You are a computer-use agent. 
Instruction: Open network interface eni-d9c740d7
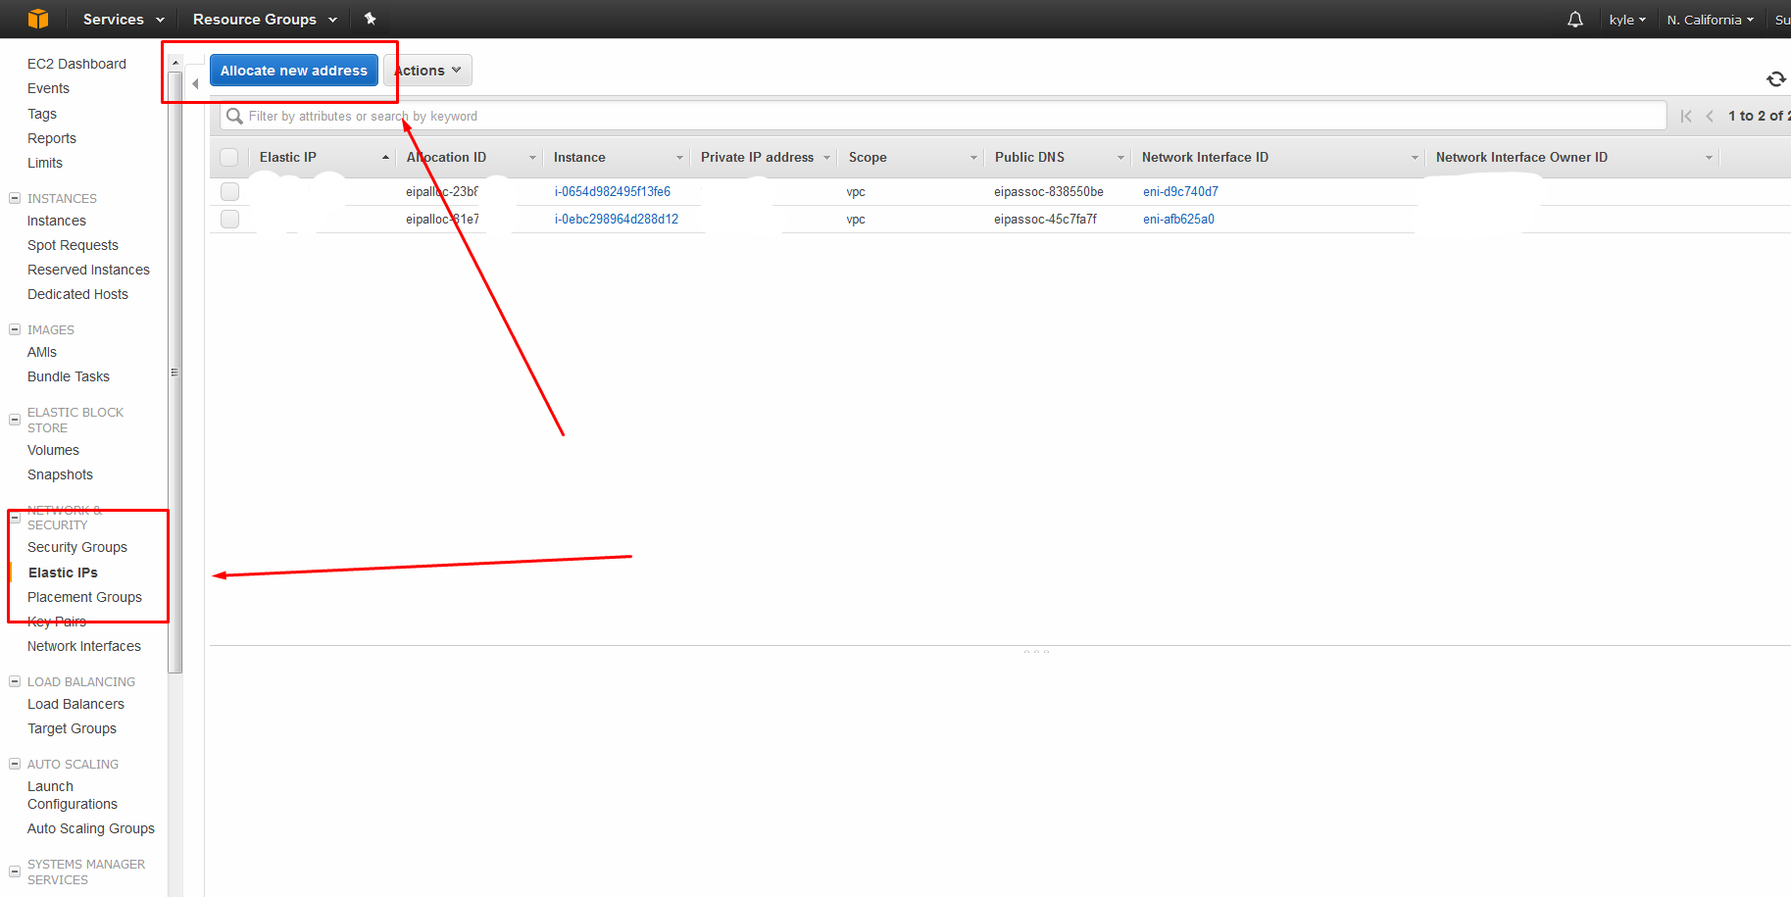point(1180,191)
